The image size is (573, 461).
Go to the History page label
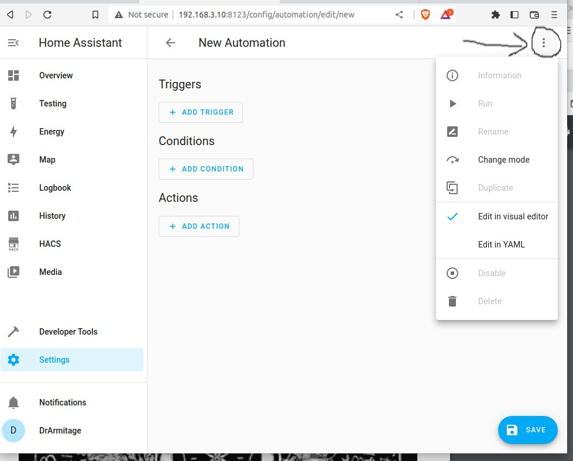52,216
